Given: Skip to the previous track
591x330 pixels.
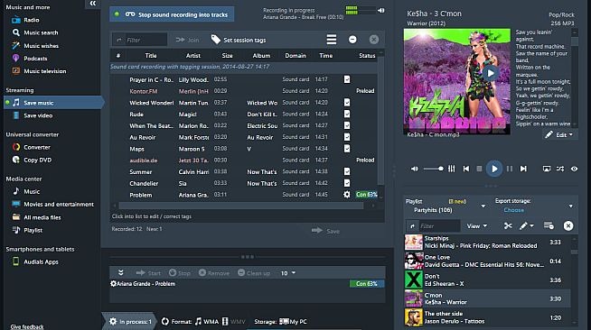Looking at the screenshot, I should [466, 169].
